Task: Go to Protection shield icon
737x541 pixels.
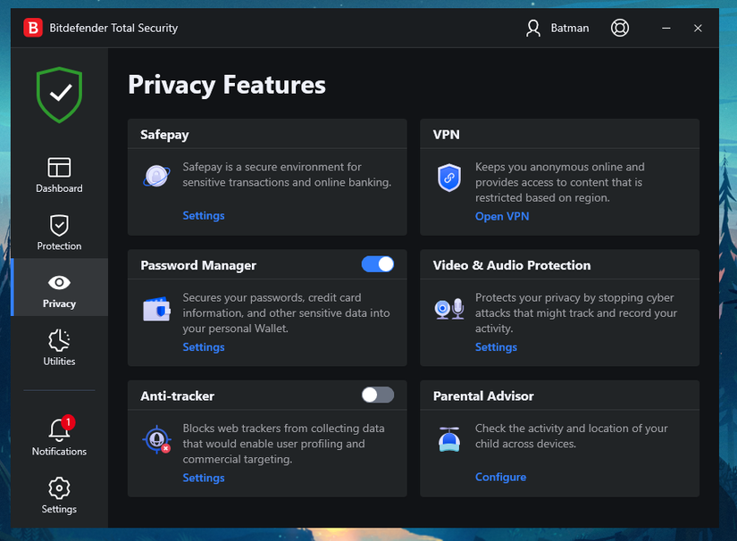Action: pyautogui.click(x=59, y=225)
